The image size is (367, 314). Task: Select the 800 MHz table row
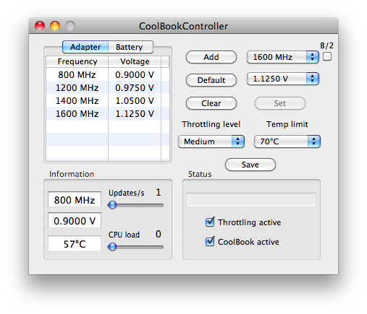pos(108,74)
